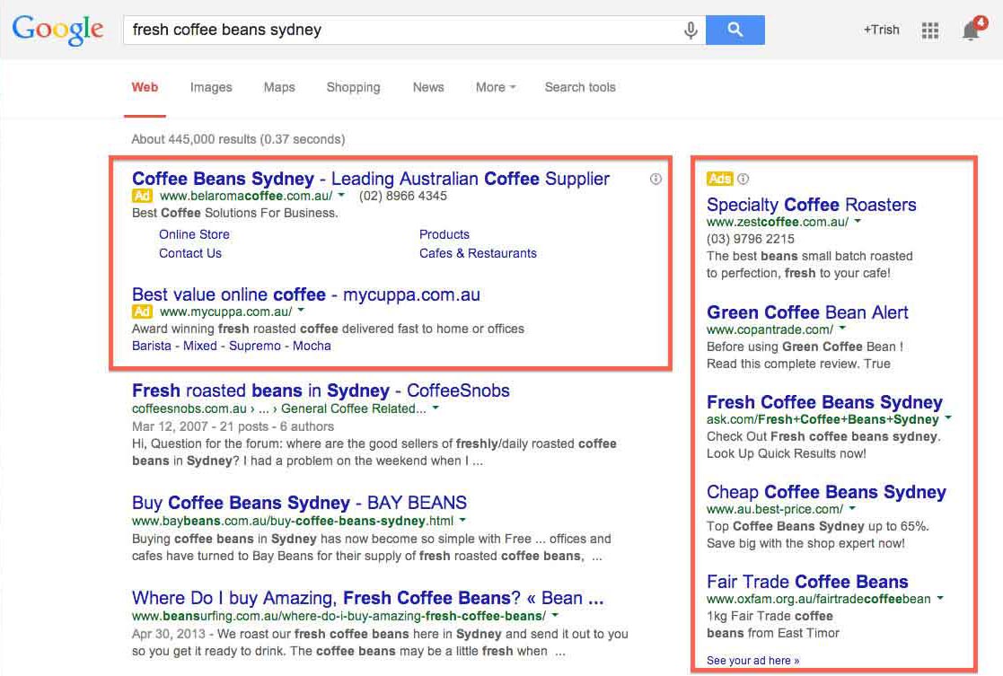This screenshot has height=676, width=1003.
Task: Select the Web tab
Action: [x=145, y=88]
